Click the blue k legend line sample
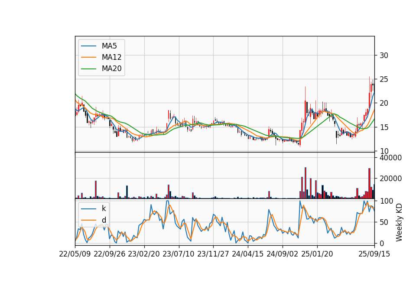416x299 pixels. [x=88, y=209]
